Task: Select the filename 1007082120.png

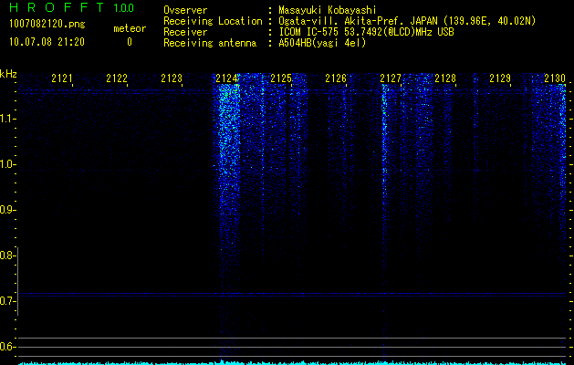Action: pyautogui.click(x=47, y=24)
